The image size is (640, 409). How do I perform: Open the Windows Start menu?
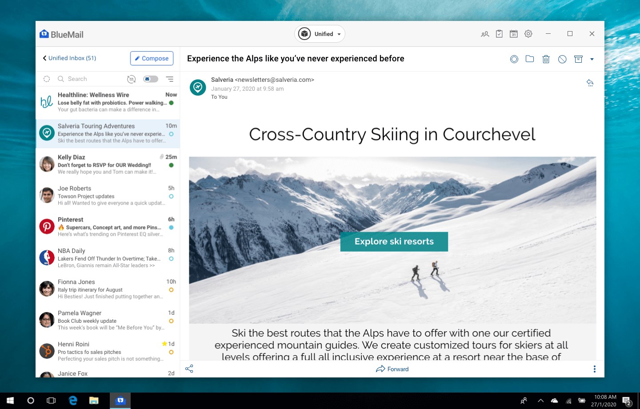pyautogui.click(x=10, y=401)
